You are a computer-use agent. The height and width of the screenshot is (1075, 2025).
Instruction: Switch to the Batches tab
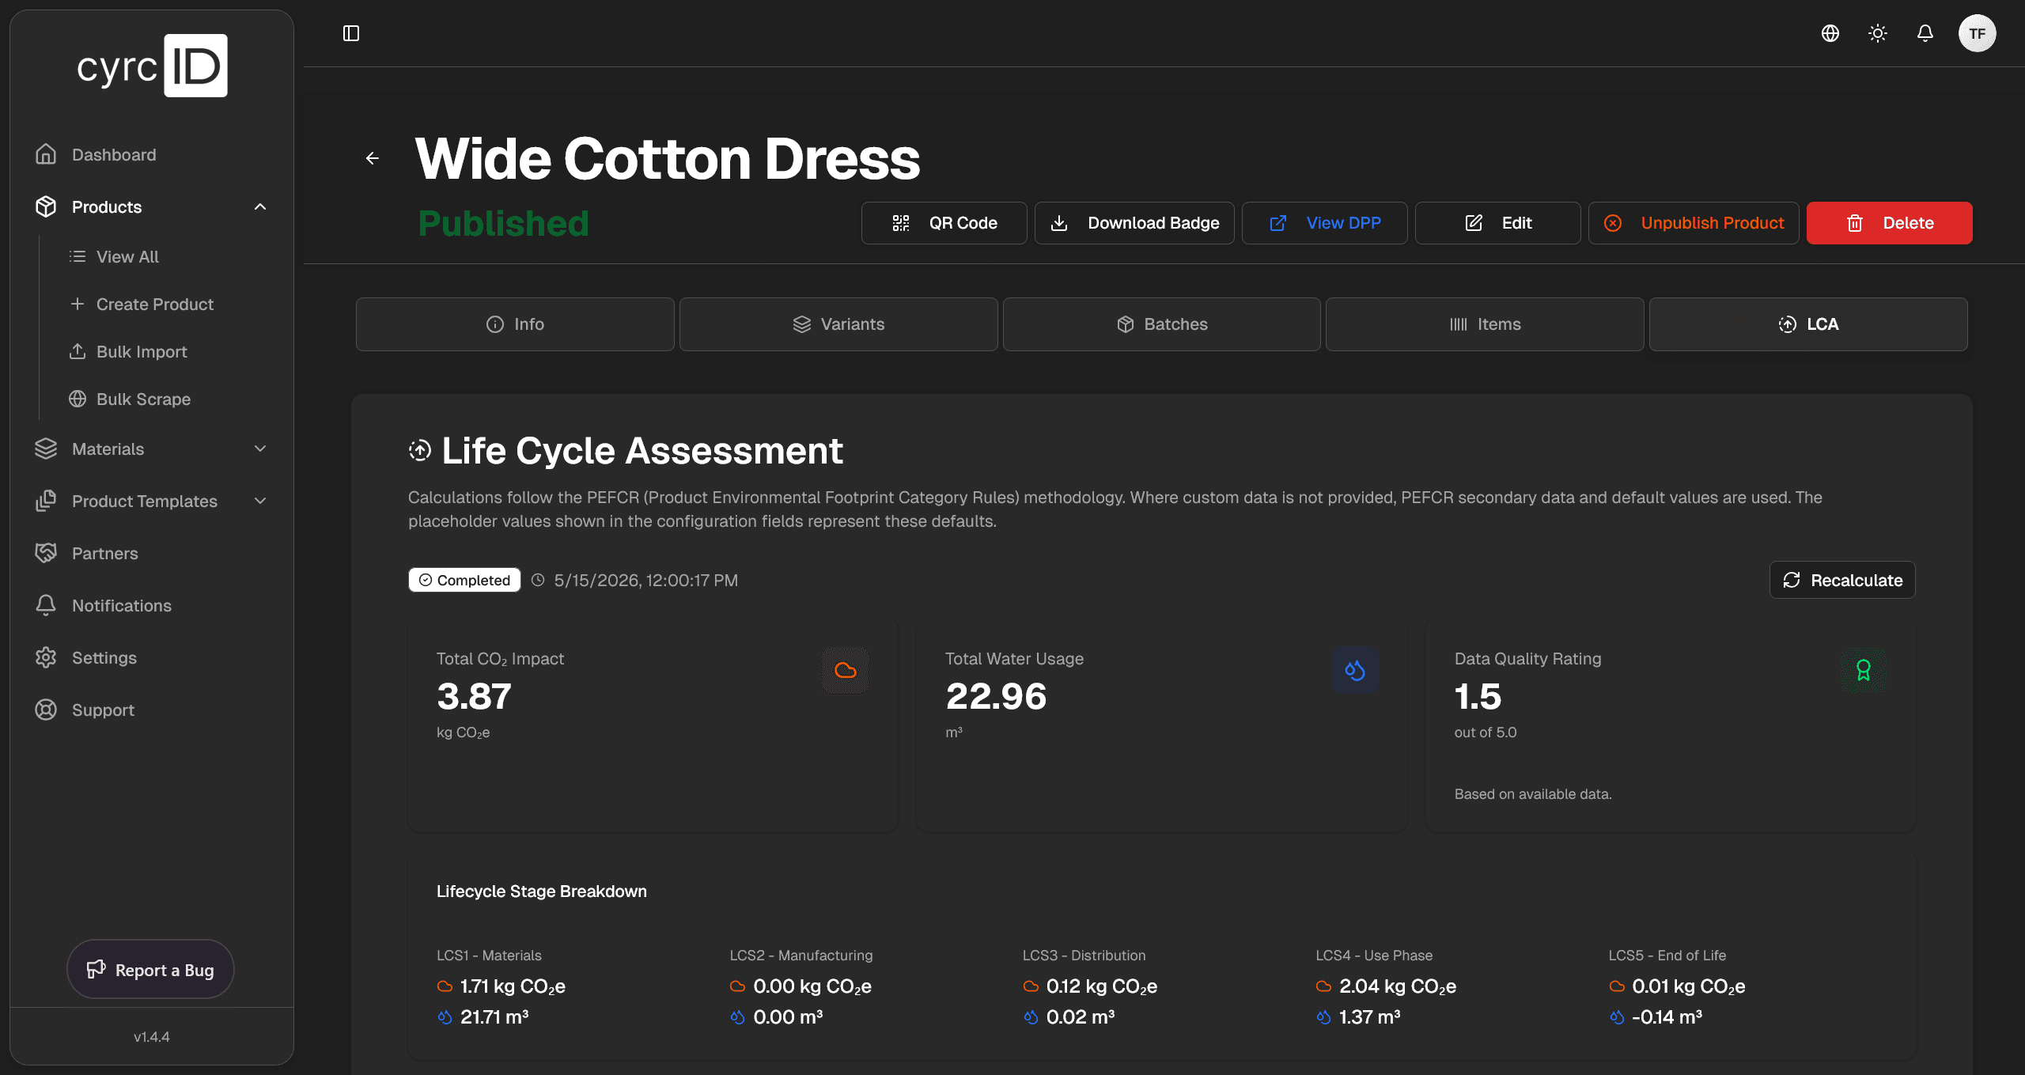coord(1161,324)
